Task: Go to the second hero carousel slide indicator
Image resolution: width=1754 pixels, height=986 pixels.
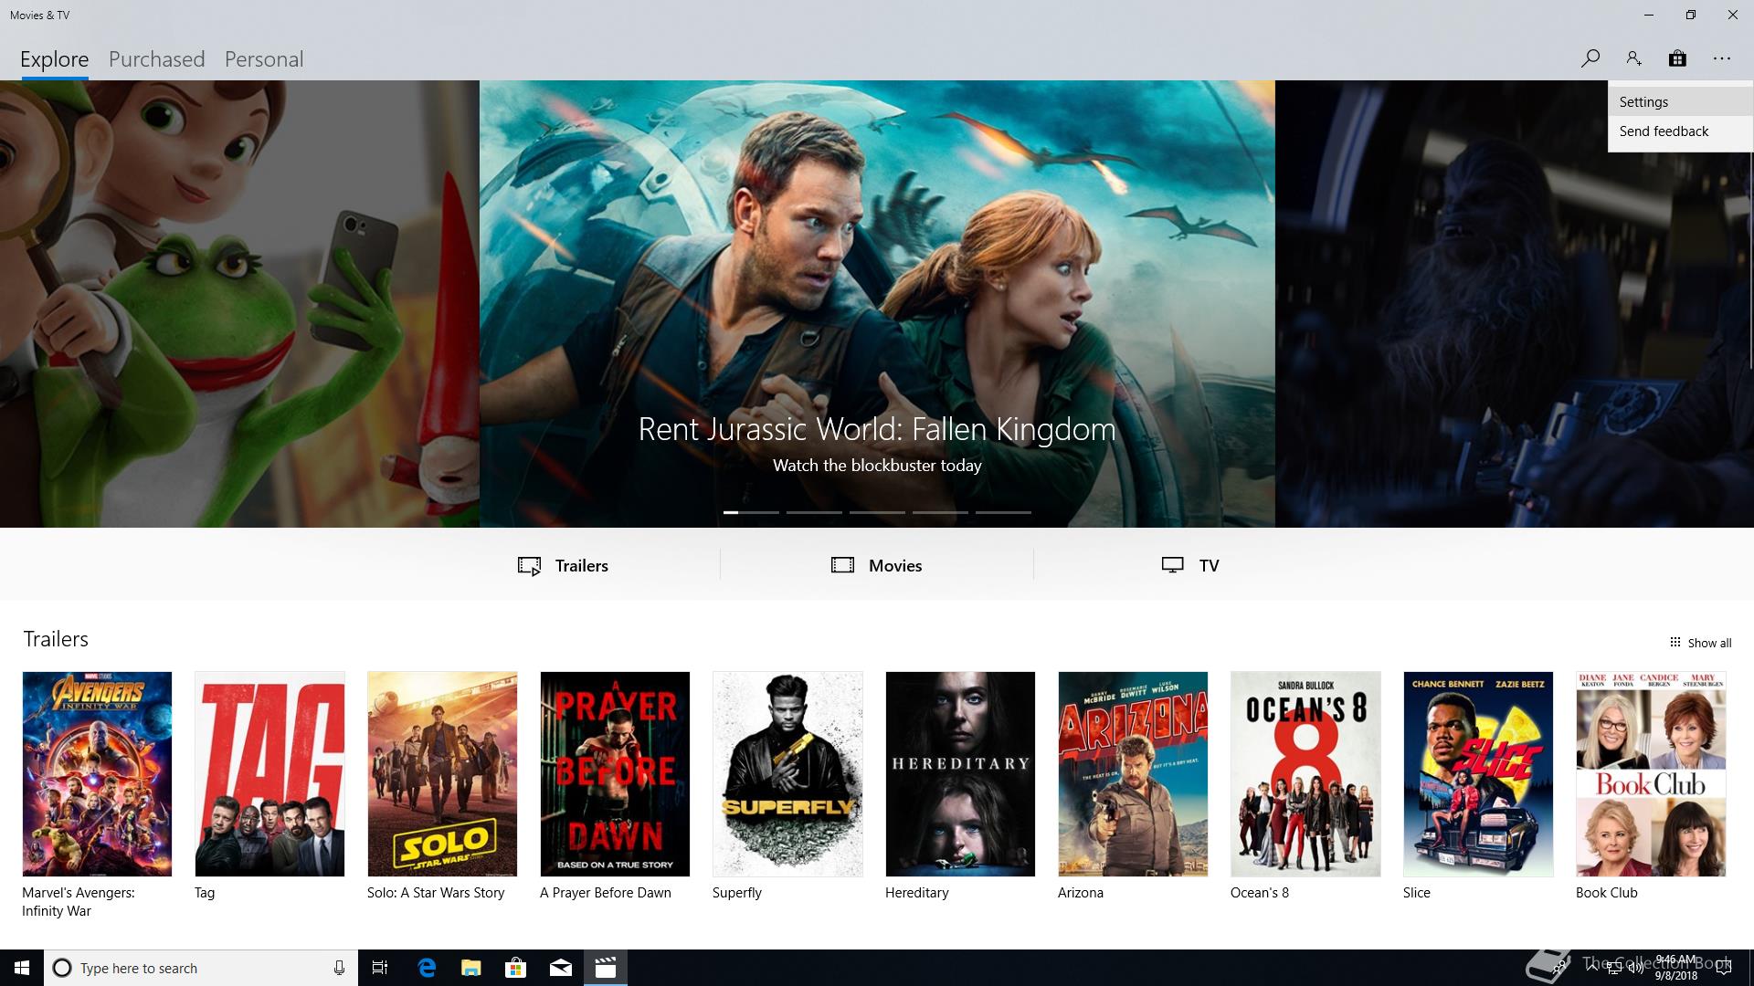Action: [x=814, y=512]
